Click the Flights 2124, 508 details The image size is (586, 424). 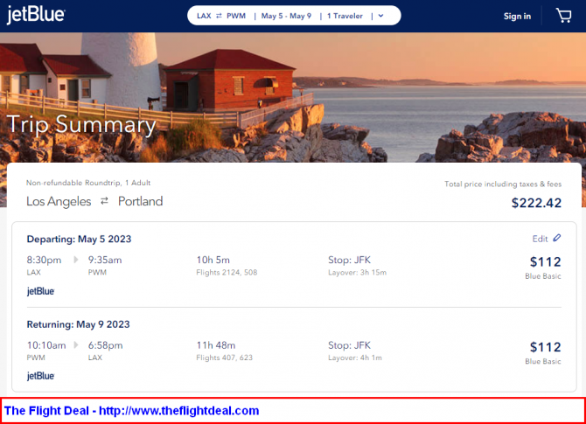(x=228, y=273)
